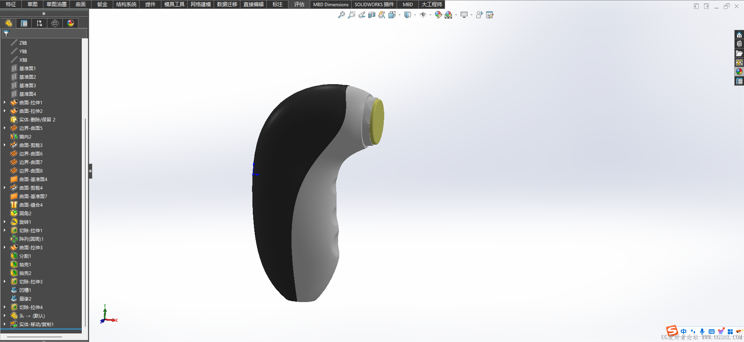Click the macro edit icon in view toolbar
This screenshot has width=744, height=342.
(490, 15)
